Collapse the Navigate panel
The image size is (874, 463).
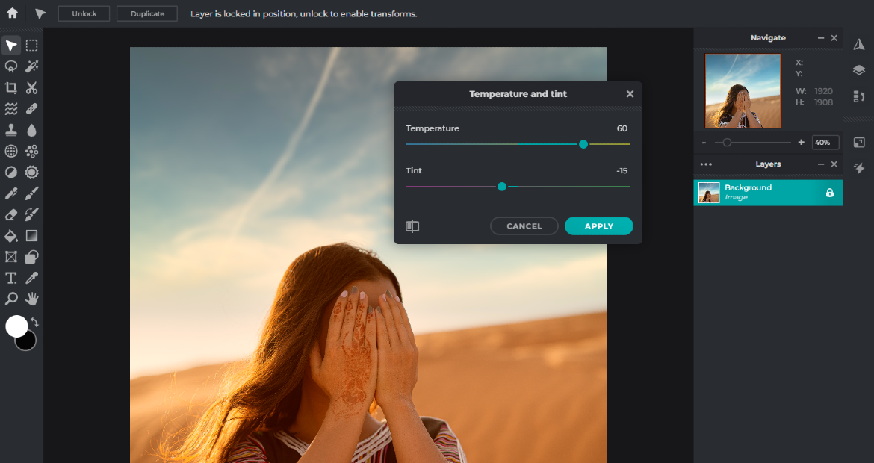click(820, 37)
